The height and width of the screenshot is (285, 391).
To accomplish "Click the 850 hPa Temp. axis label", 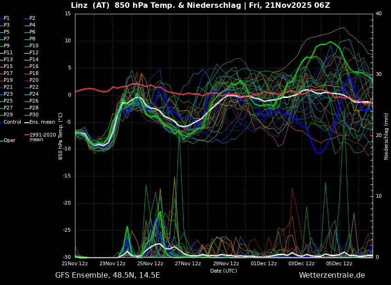I will pyautogui.click(x=61, y=136).
